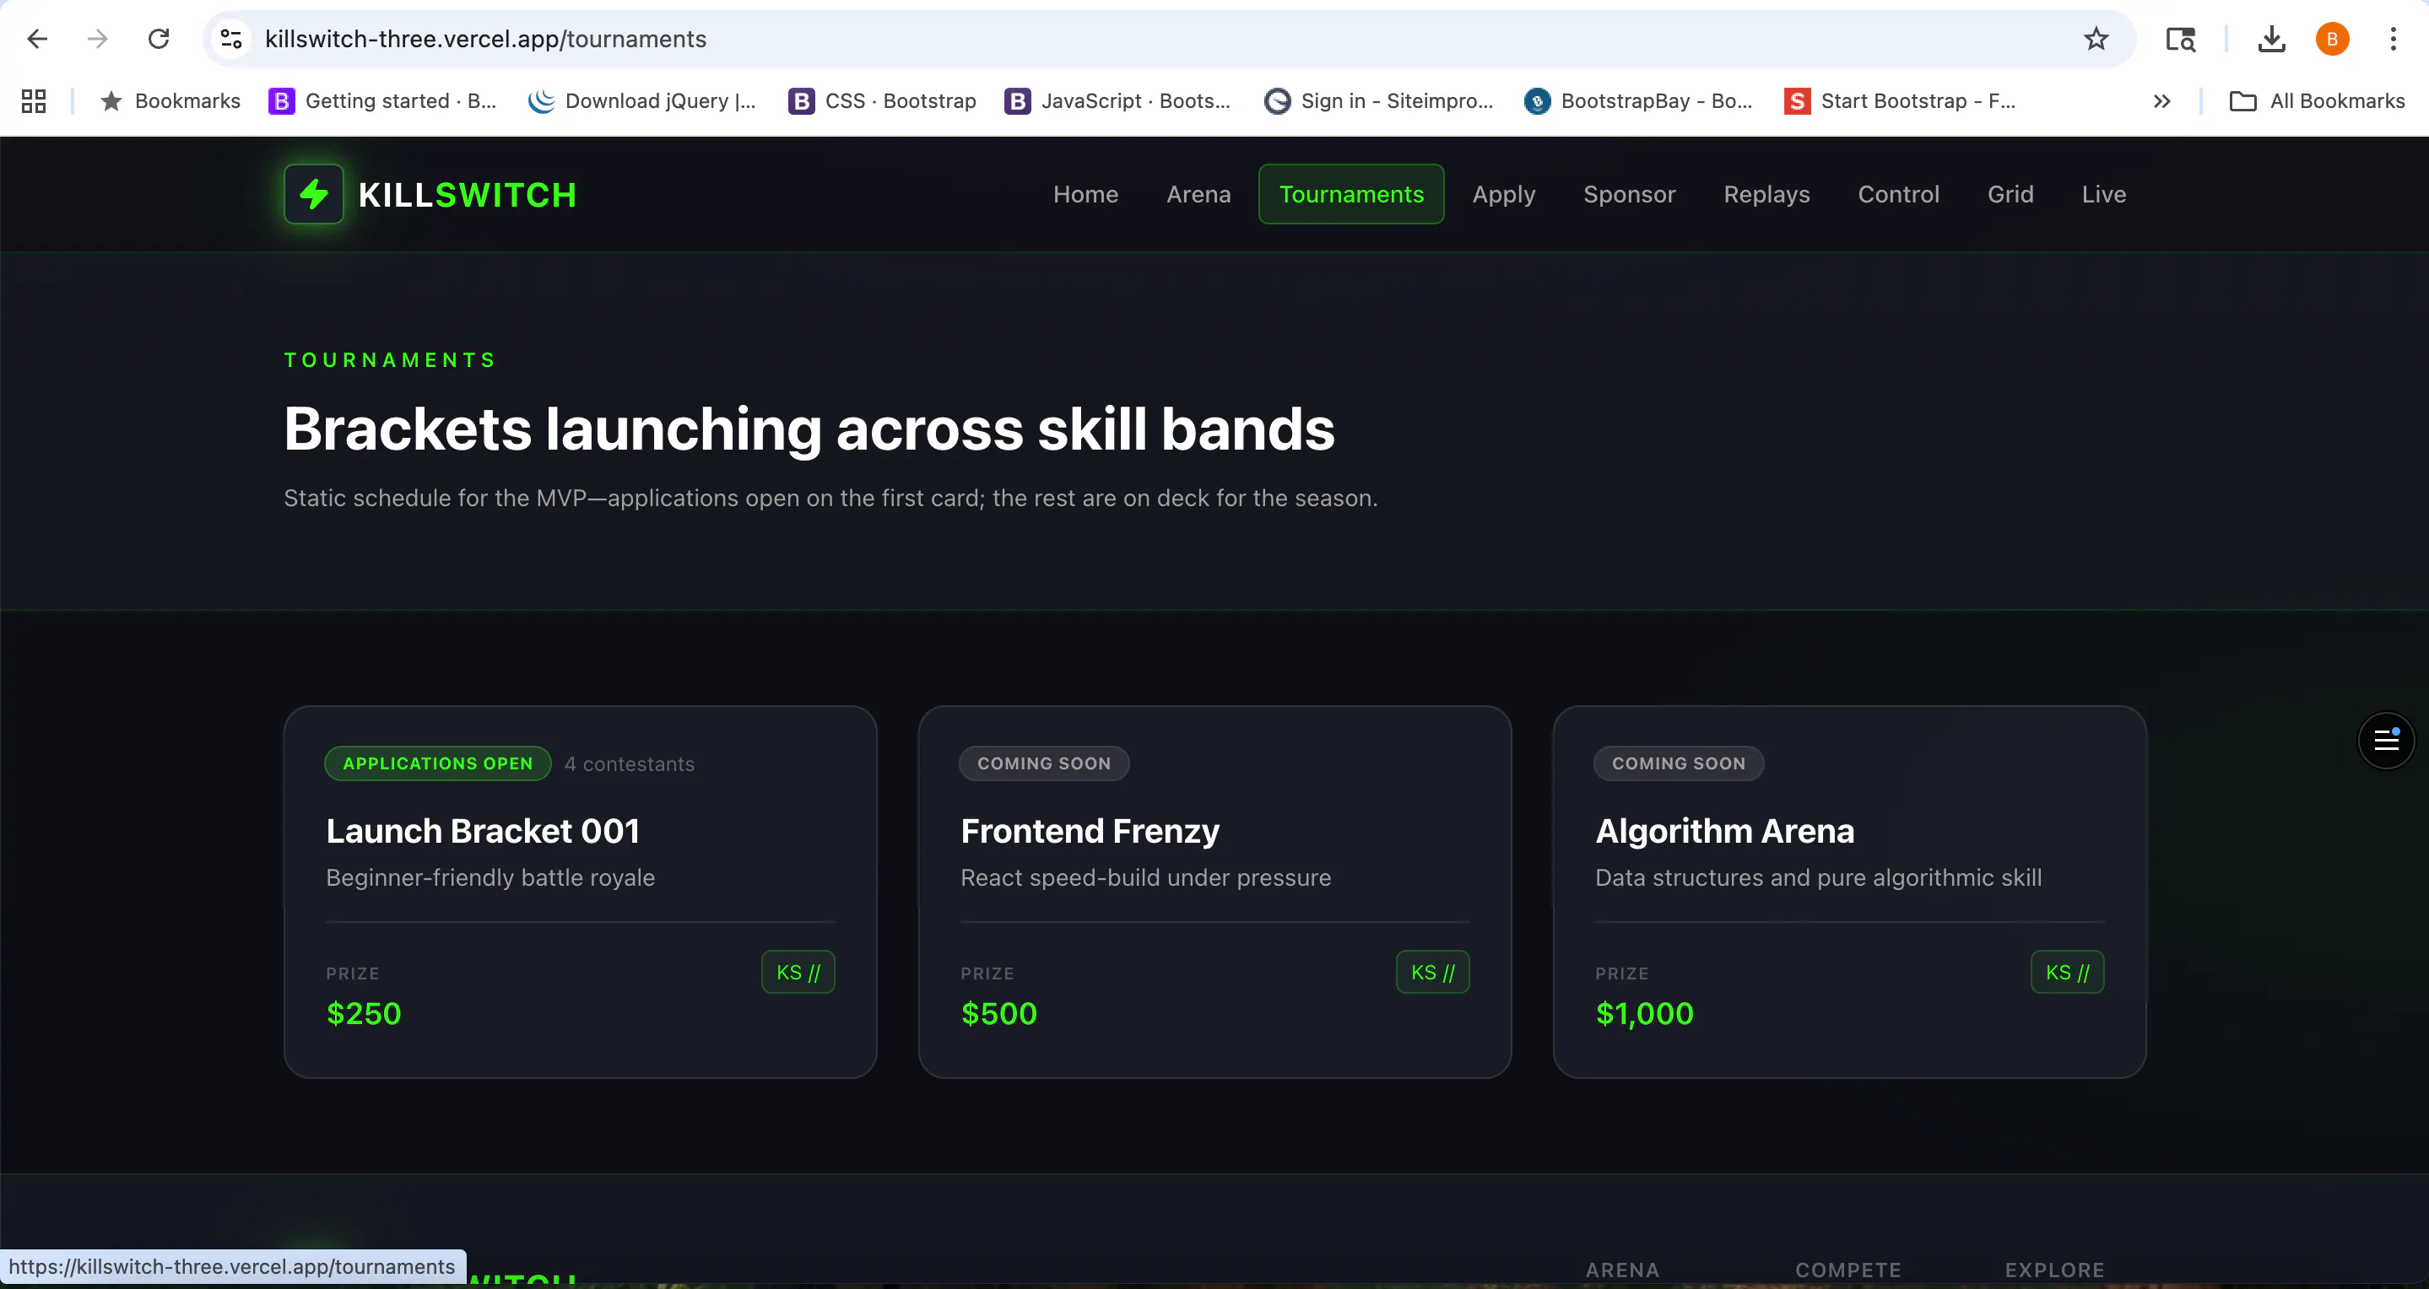Viewport: 2429px width, 1289px height.
Task: Select the Tournaments nav item
Action: coord(1351,194)
